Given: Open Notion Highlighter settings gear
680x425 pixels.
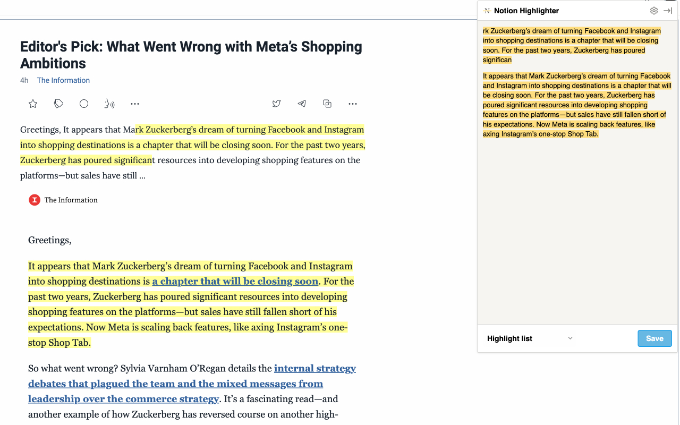Looking at the screenshot, I should click(653, 10).
